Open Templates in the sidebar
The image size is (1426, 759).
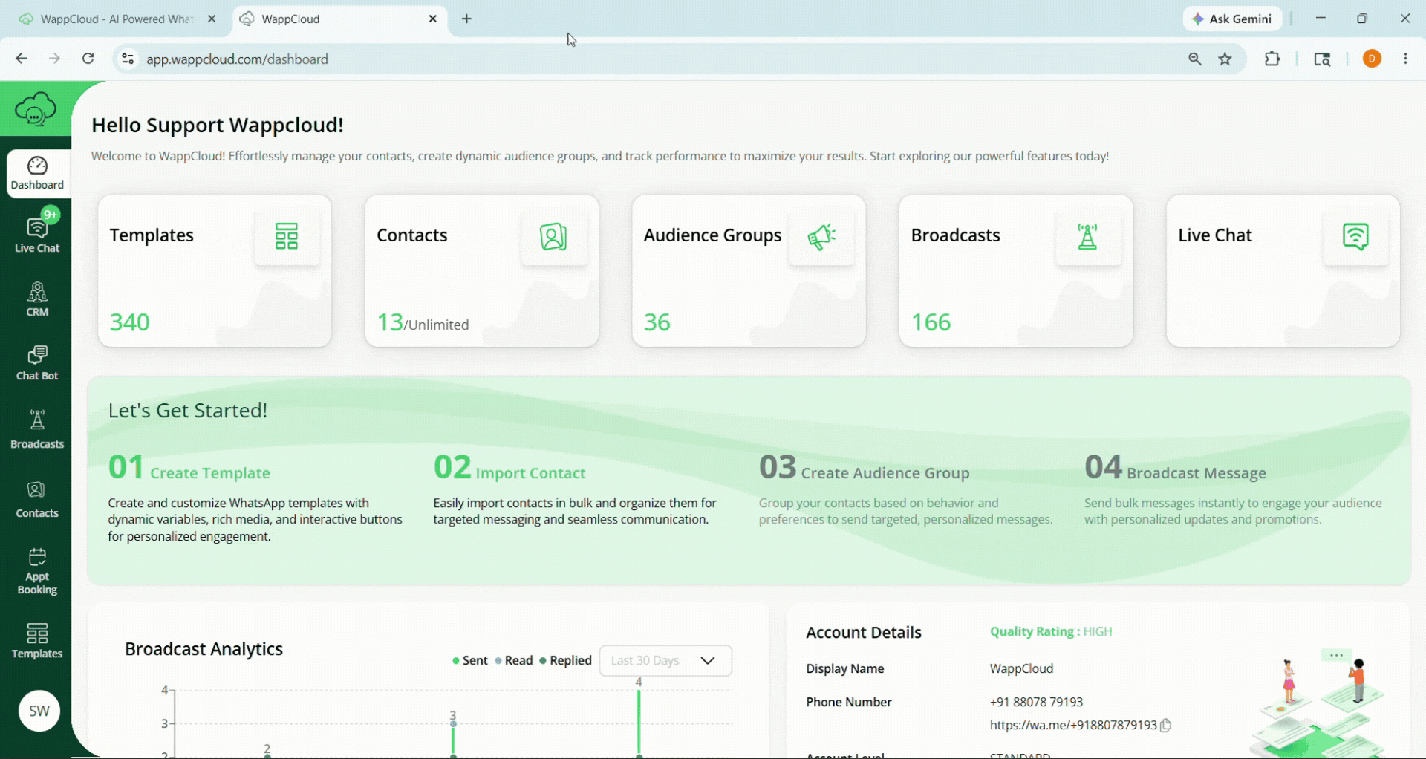pyautogui.click(x=37, y=641)
